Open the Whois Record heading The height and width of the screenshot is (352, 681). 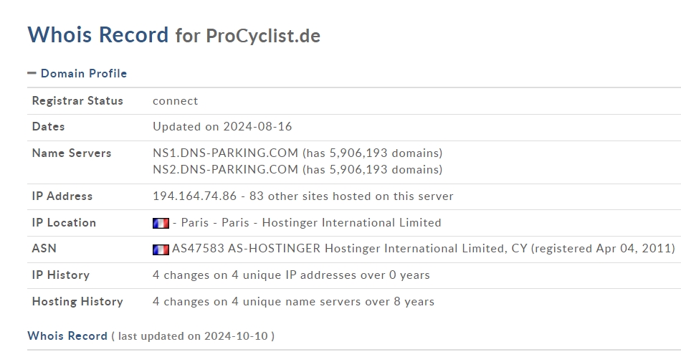[97, 34]
